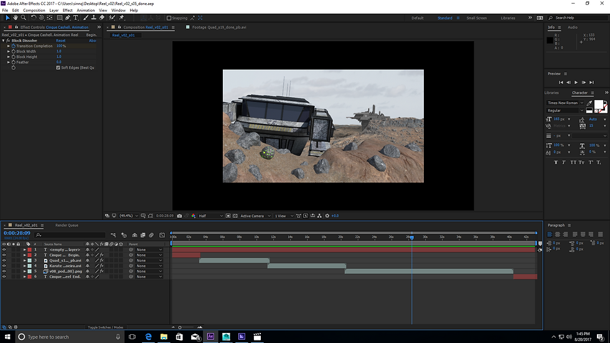Open the Half resolution dropdown
Image resolution: width=610 pixels, height=343 pixels.
point(211,216)
